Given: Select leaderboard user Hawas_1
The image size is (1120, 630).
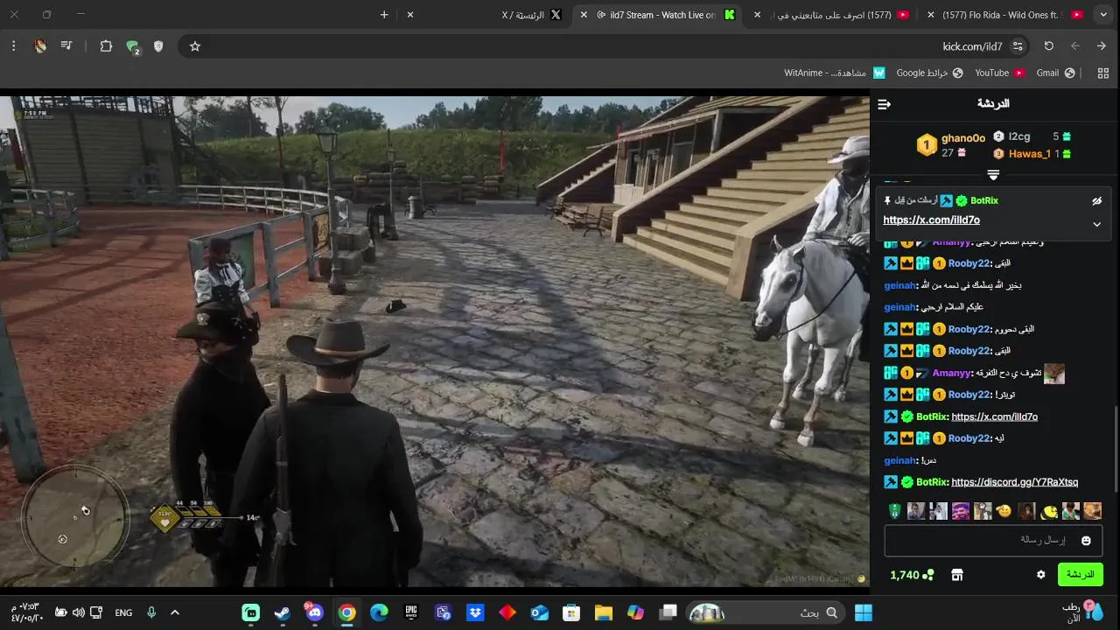Looking at the screenshot, I should [x=1029, y=154].
